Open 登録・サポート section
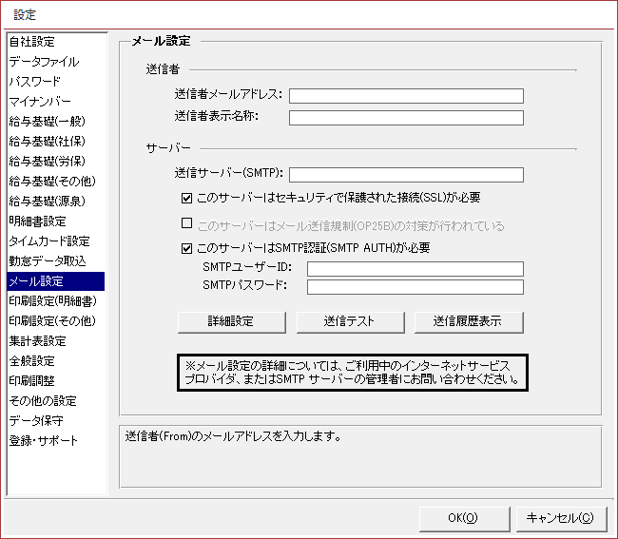Image resolution: width=618 pixels, height=539 pixels. click(x=43, y=441)
